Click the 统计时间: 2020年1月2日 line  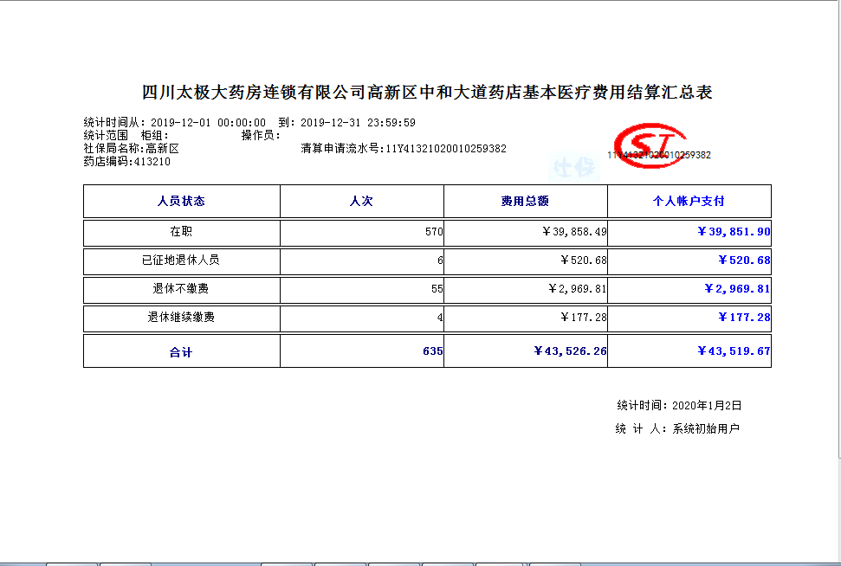(x=679, y=406)
